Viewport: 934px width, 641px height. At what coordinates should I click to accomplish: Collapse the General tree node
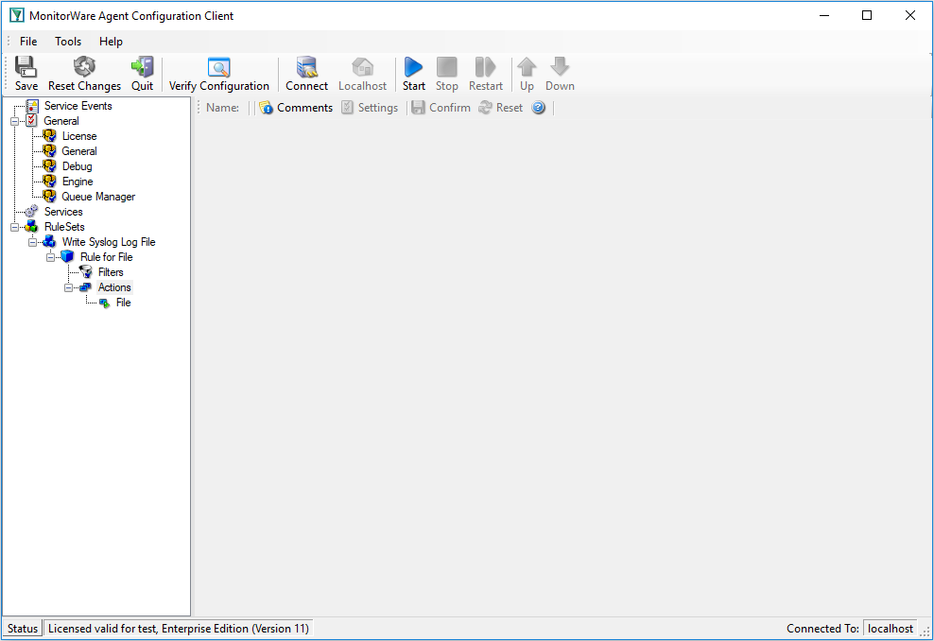point(15,122)
